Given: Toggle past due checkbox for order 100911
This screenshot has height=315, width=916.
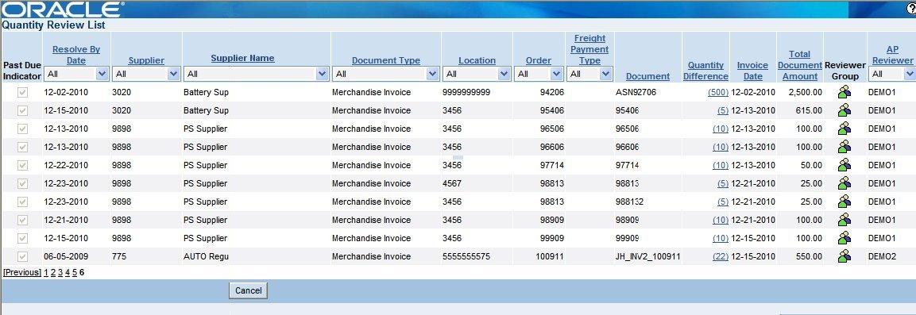Looking at the screenshot, I should 22,256.
